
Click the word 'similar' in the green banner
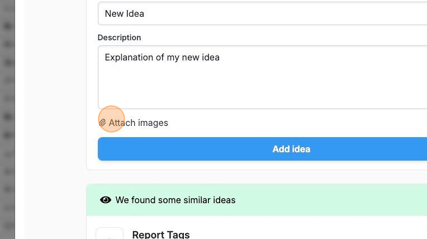click(197, 200)
